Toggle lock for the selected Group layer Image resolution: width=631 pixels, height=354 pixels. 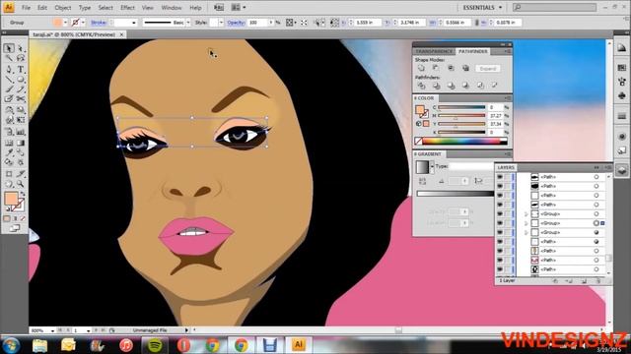coord(508,223)
